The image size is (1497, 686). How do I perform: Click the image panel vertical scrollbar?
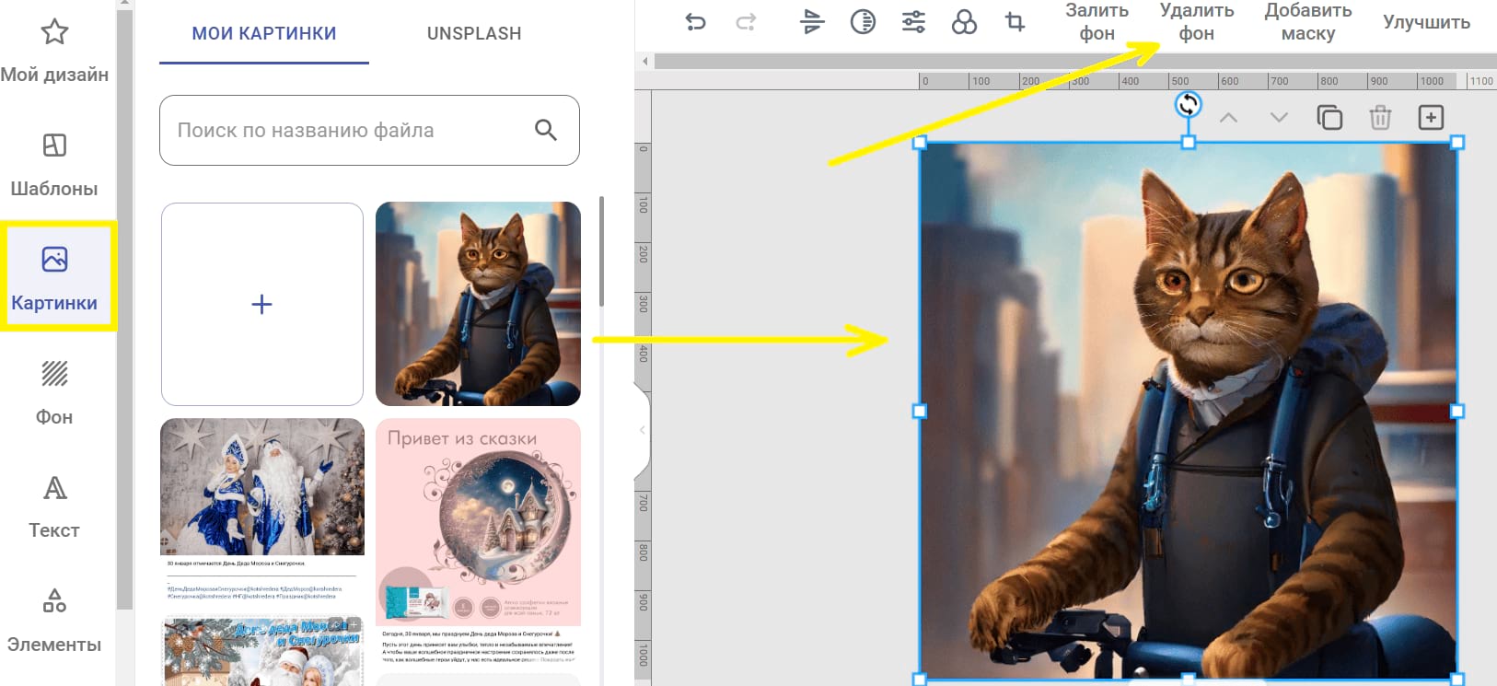602,251
